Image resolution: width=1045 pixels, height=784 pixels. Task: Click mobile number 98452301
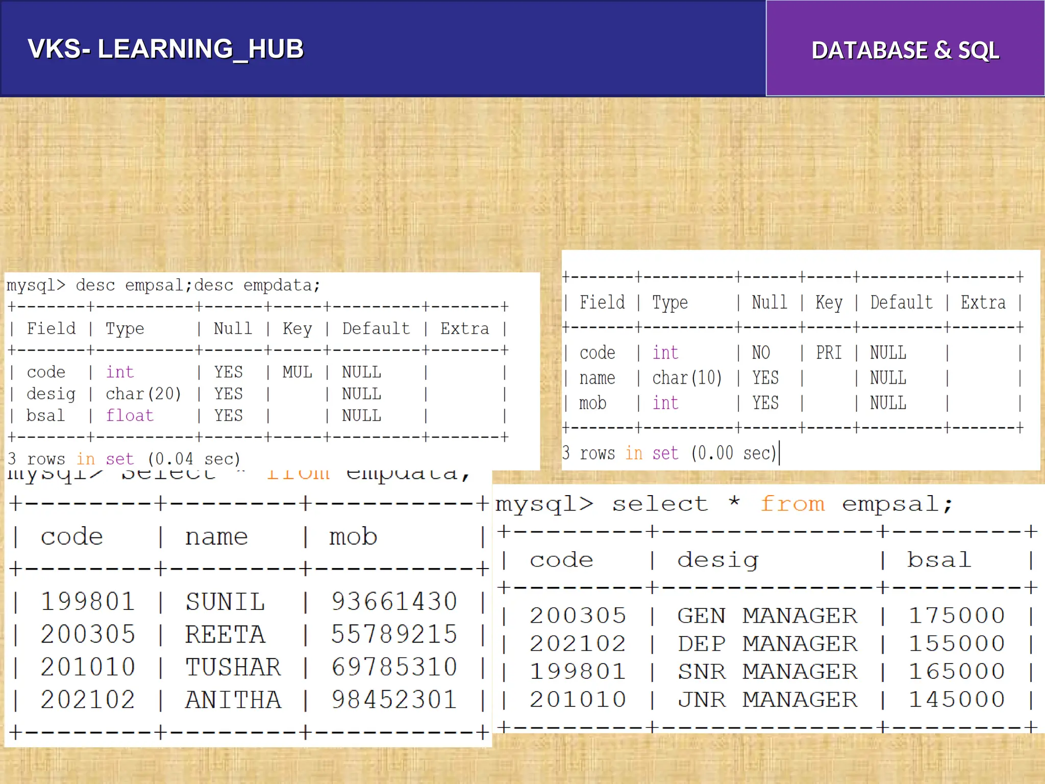[394, 699]
